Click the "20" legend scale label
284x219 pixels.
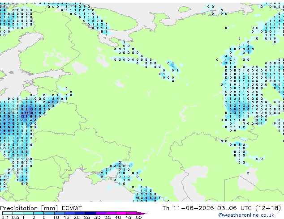coord(77,217)
